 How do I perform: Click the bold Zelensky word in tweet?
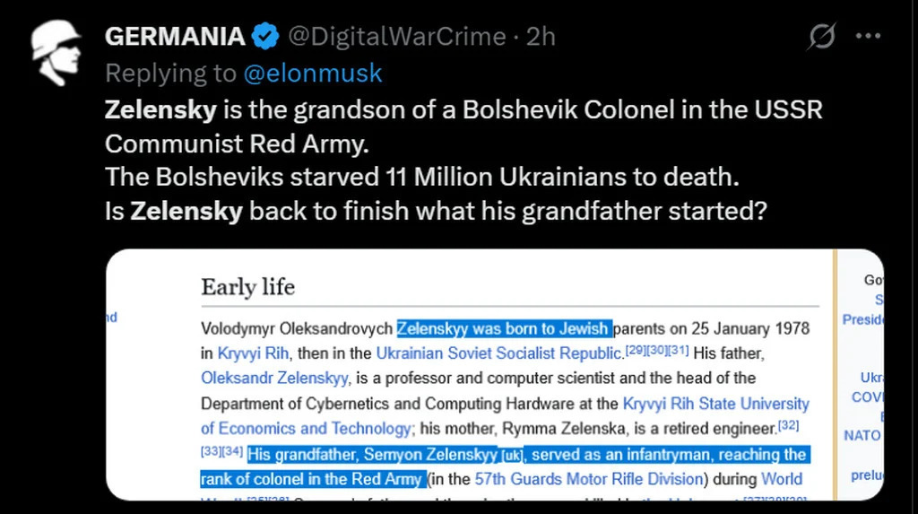coord(160,110)
